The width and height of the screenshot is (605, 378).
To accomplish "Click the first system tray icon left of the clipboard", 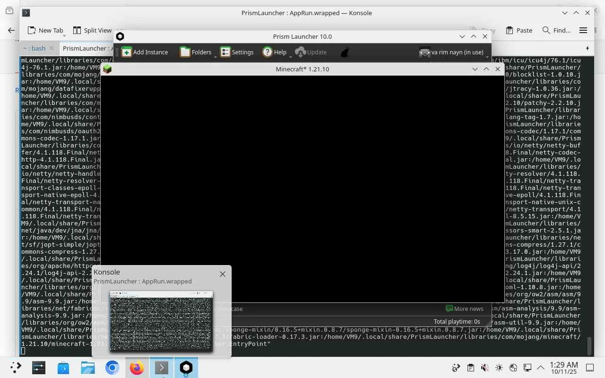I will coord(456,368).
